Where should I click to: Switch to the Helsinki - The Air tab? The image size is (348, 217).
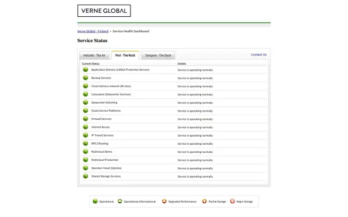tap(95, 56)
